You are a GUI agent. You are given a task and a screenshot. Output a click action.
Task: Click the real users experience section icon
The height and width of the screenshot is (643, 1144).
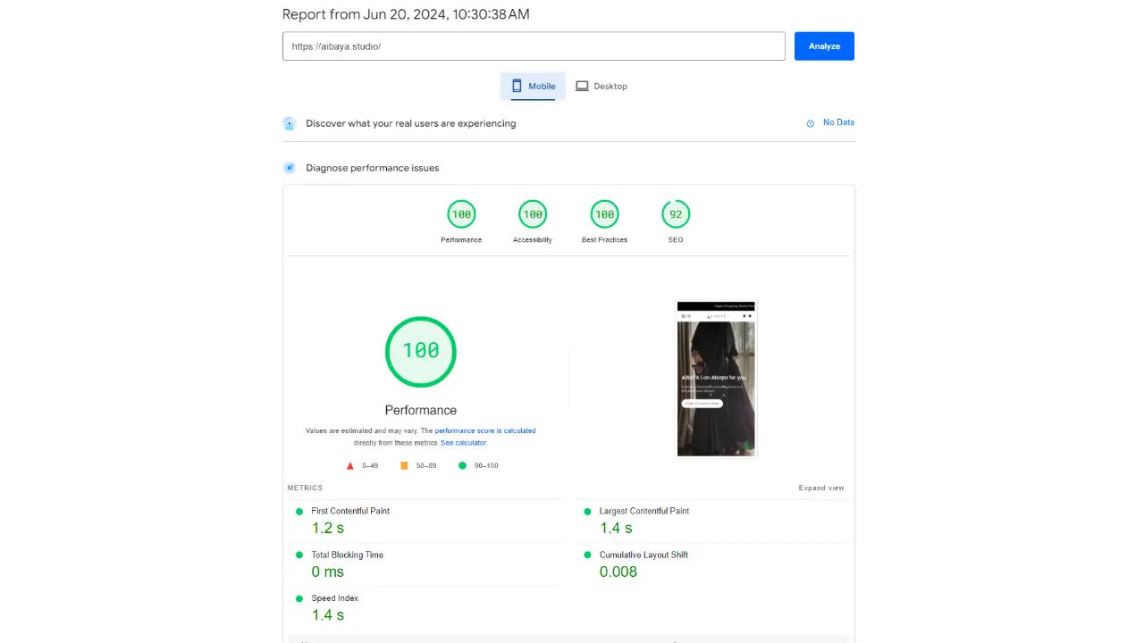point(290,123)
